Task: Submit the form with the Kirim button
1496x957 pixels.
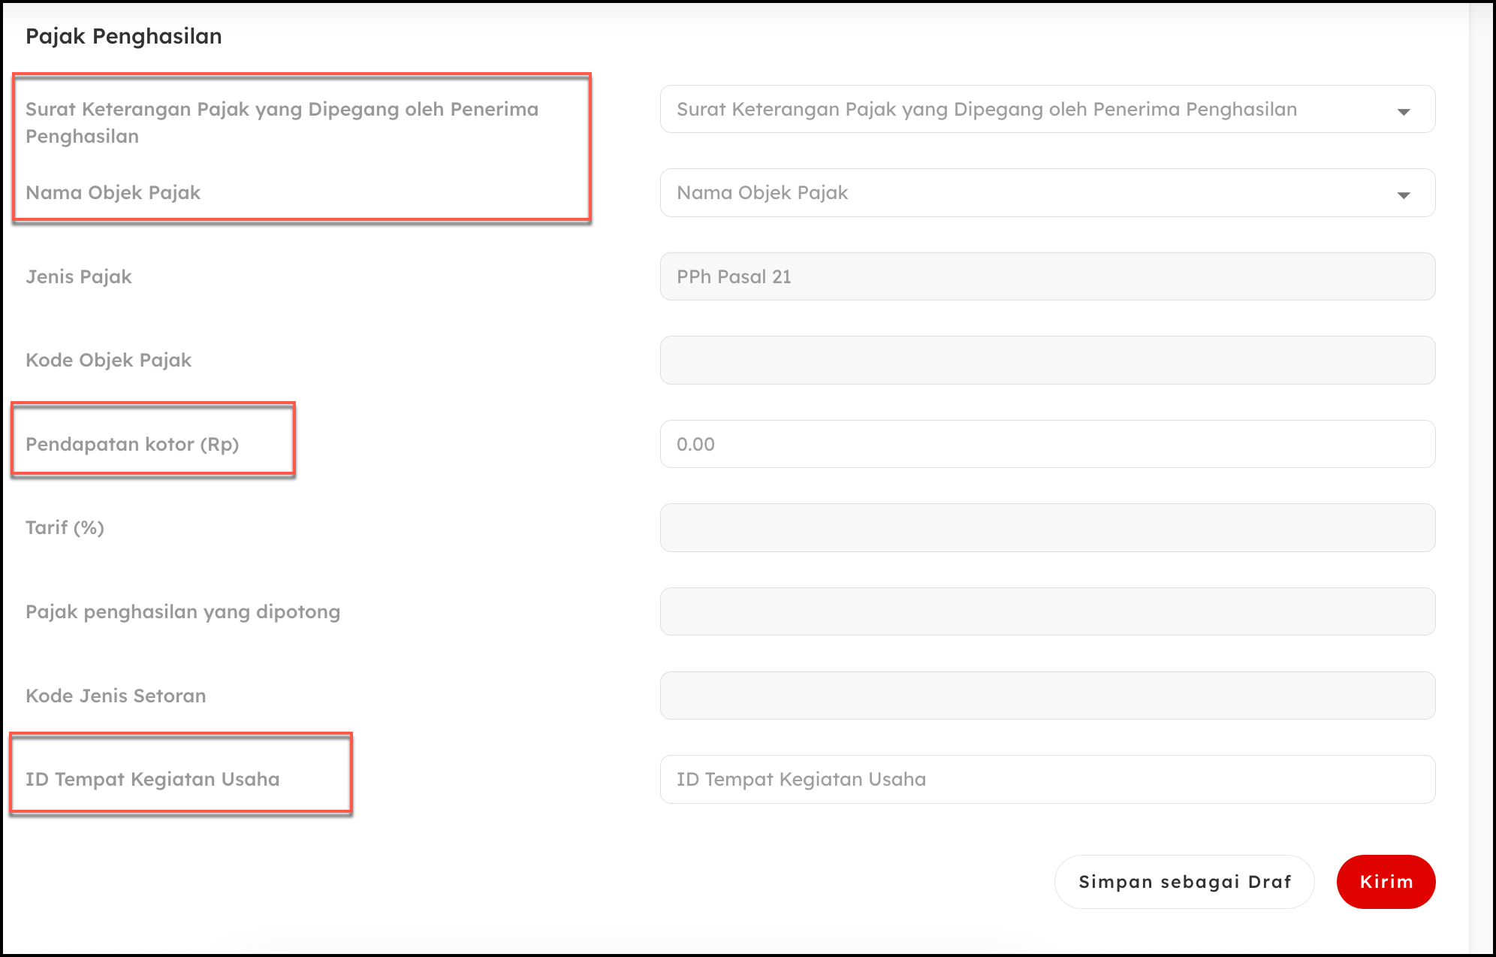Action: coord(1386,882)
